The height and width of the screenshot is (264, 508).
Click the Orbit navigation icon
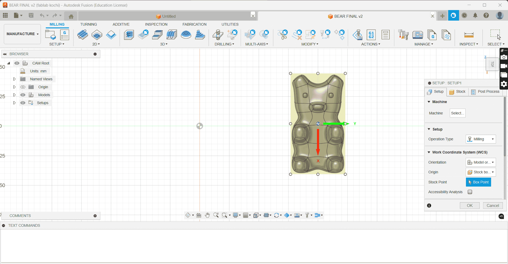(188, 215)
